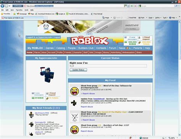Click the Right now I'm status field
This screenshot has width=181, height=139.
click(108, 66)
